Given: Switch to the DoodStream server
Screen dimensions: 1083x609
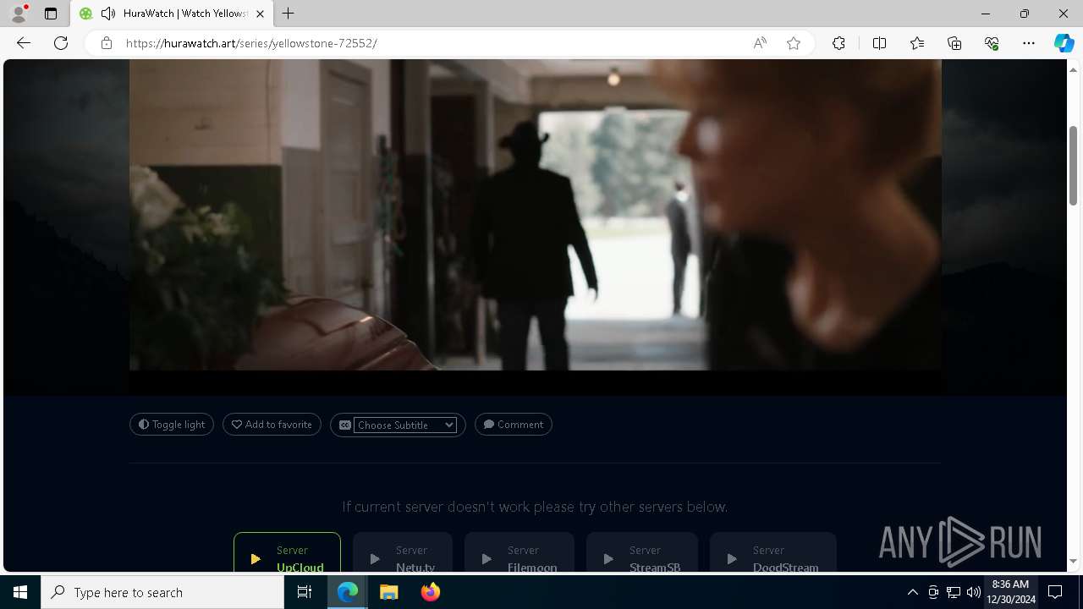Looking at the screenshot, I should [773, 552].
